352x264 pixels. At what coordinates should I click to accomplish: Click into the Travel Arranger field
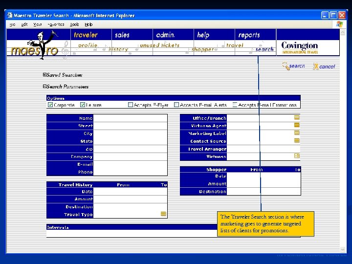click(x=264, y=149)
